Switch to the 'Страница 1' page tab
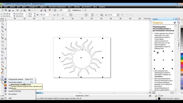Screen dimensions: 183x103 tap(39, 93)
